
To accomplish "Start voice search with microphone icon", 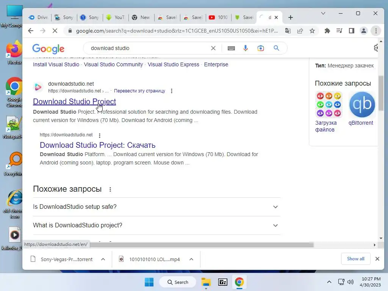I will coord(246,48).
